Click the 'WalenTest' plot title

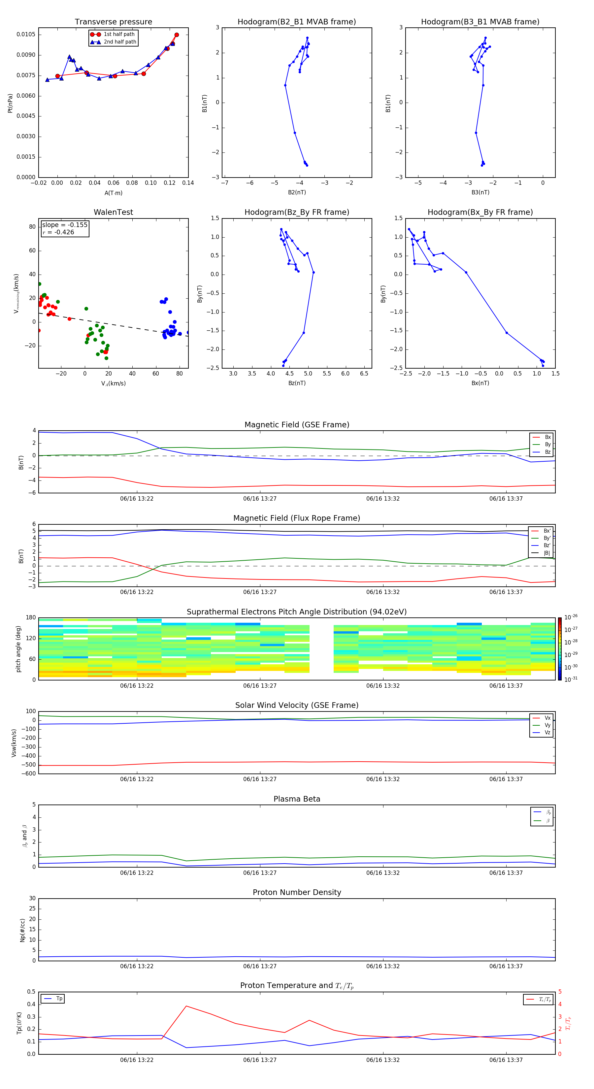[113, 212]
